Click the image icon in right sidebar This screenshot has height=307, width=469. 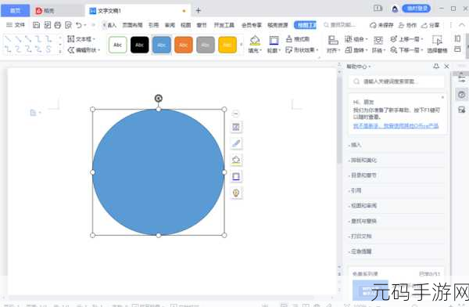point(462,110)
